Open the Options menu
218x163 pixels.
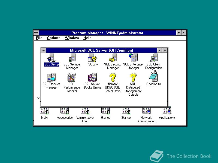click(x=53, y=38)
